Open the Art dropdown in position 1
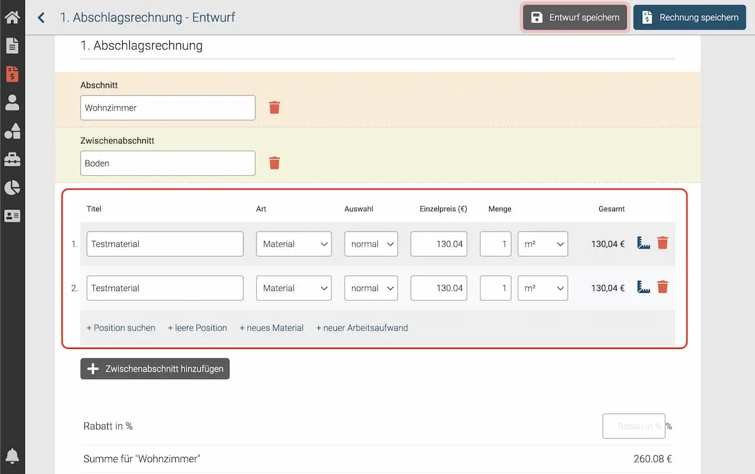This screenshot has height=474, width=755. 294,244
